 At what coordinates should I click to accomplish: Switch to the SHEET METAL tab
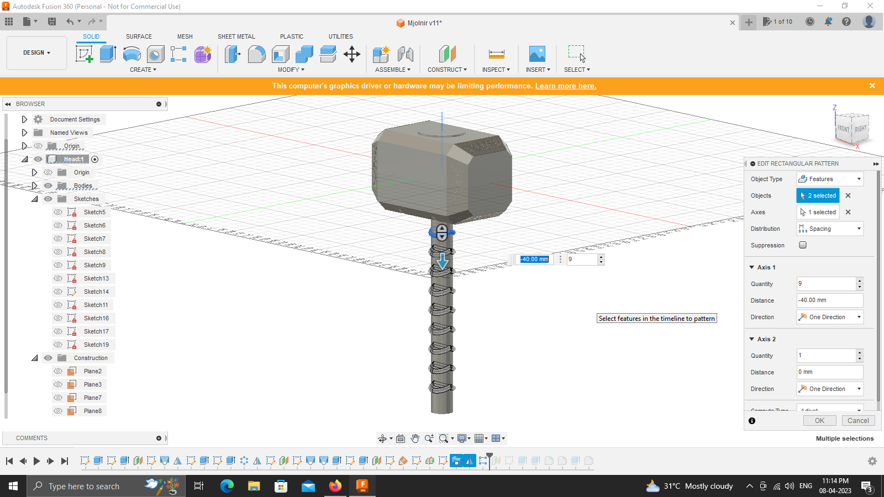click(x=236, y=36)
